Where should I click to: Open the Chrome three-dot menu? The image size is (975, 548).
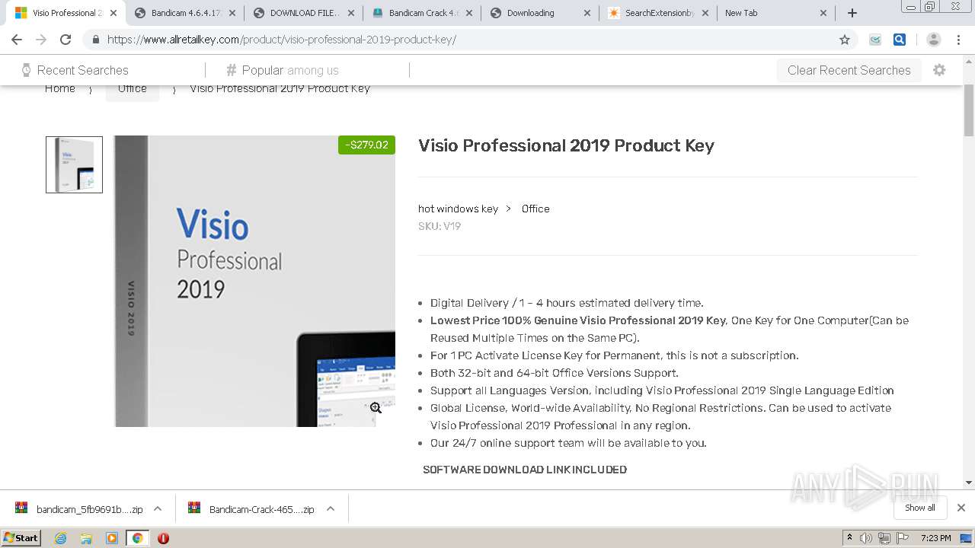[x=958, y=40]
